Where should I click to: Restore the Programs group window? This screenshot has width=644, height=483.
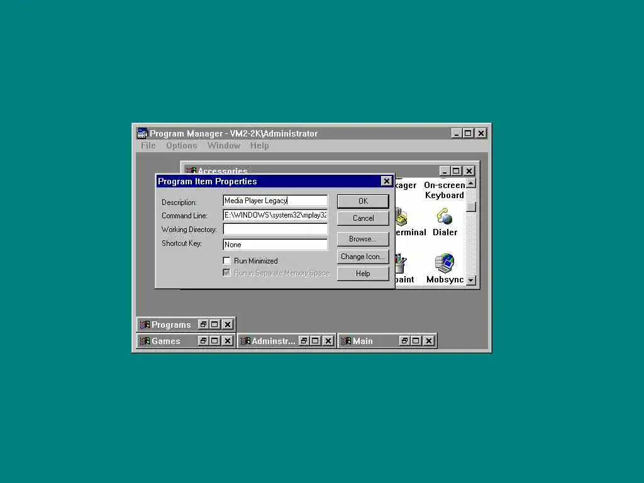coord(203,325)
